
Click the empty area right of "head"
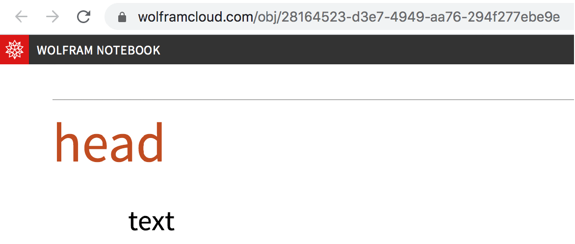(366, 143)
